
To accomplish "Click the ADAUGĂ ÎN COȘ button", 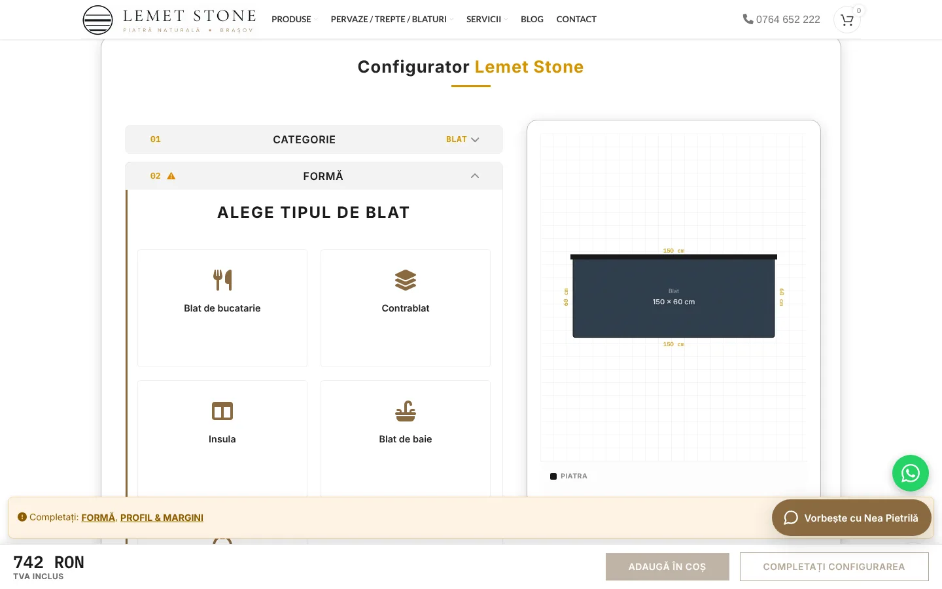I will click(x=667, y=567).
